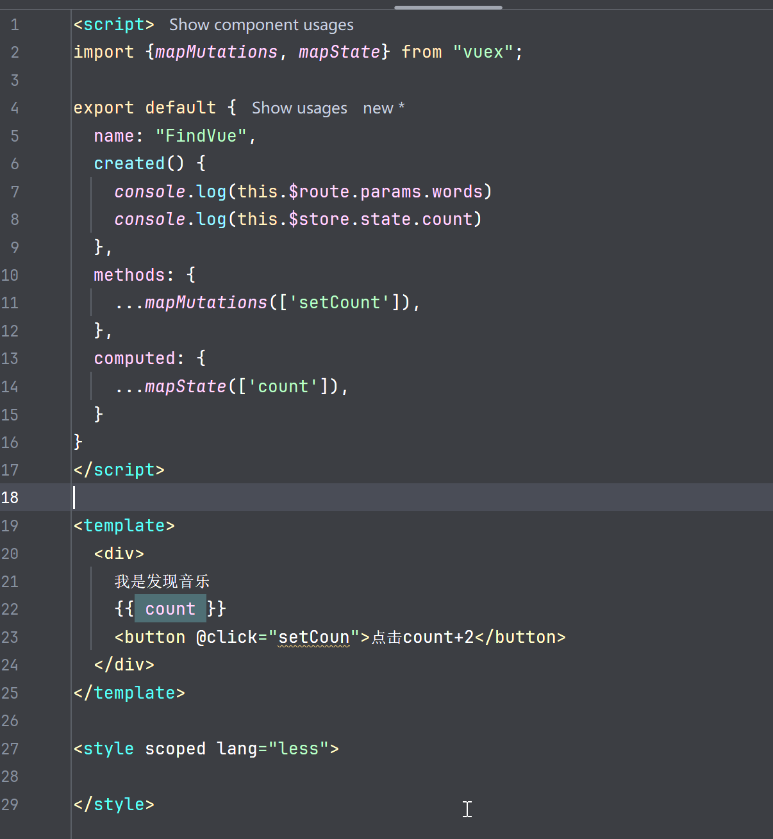Click the 'export default' keywords
The image size is (773, 839).
coord(145,108)
